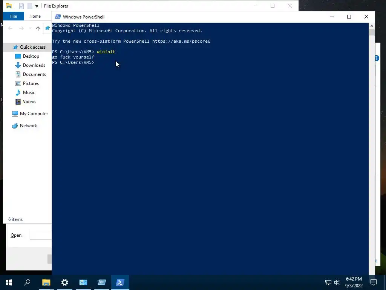Show taskbar clock and calendar
This screenshot has width=386, height=290.
coord(354,282)
